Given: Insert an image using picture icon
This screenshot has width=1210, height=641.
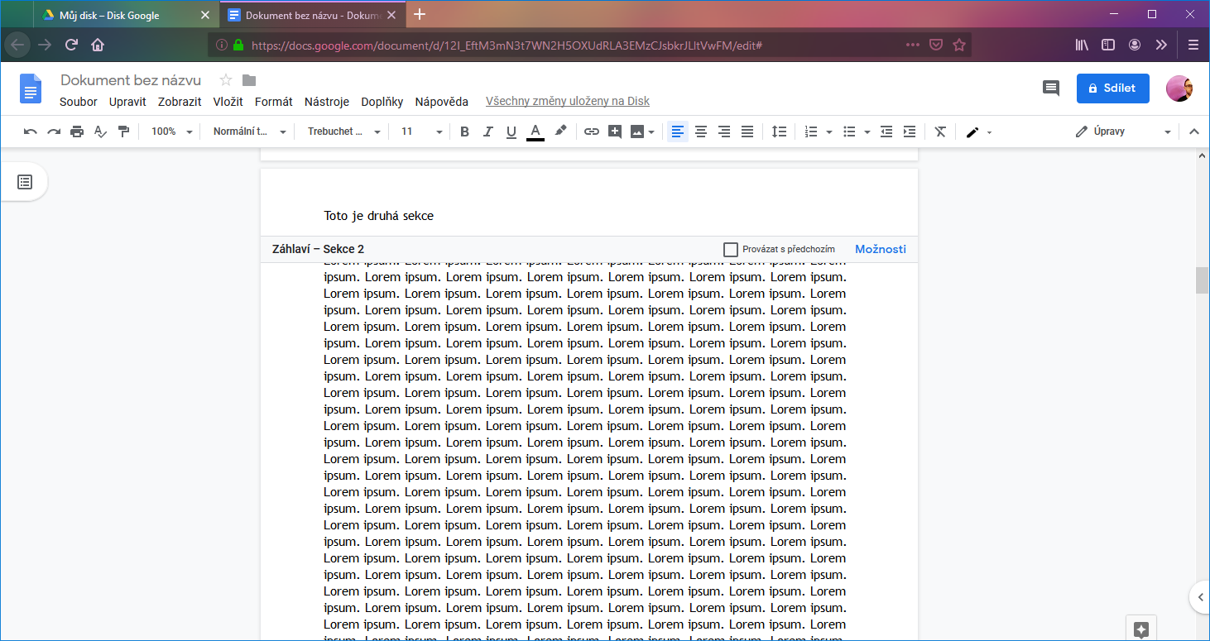Looking at the screenshot, I should click(x=636, y=132).
